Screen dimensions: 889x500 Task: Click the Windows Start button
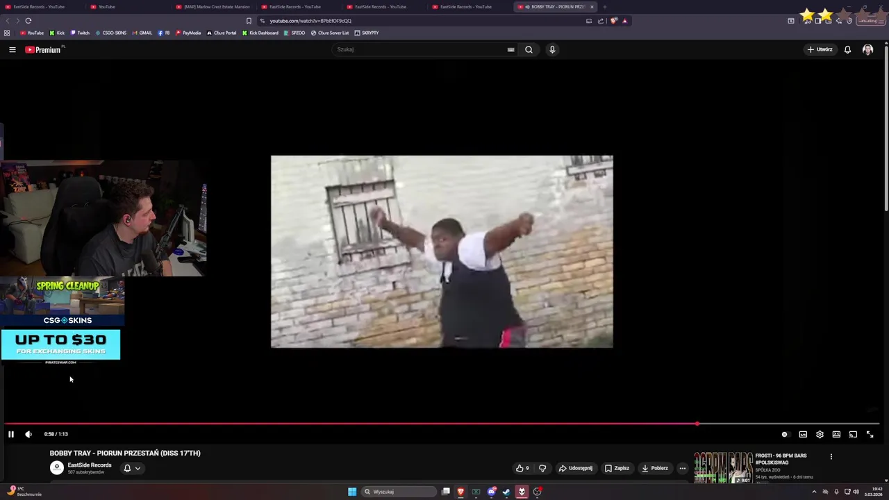click(x=352, y=492)
